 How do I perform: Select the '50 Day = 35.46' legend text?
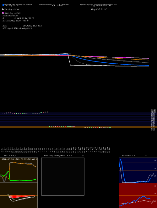tap(12, 9)
